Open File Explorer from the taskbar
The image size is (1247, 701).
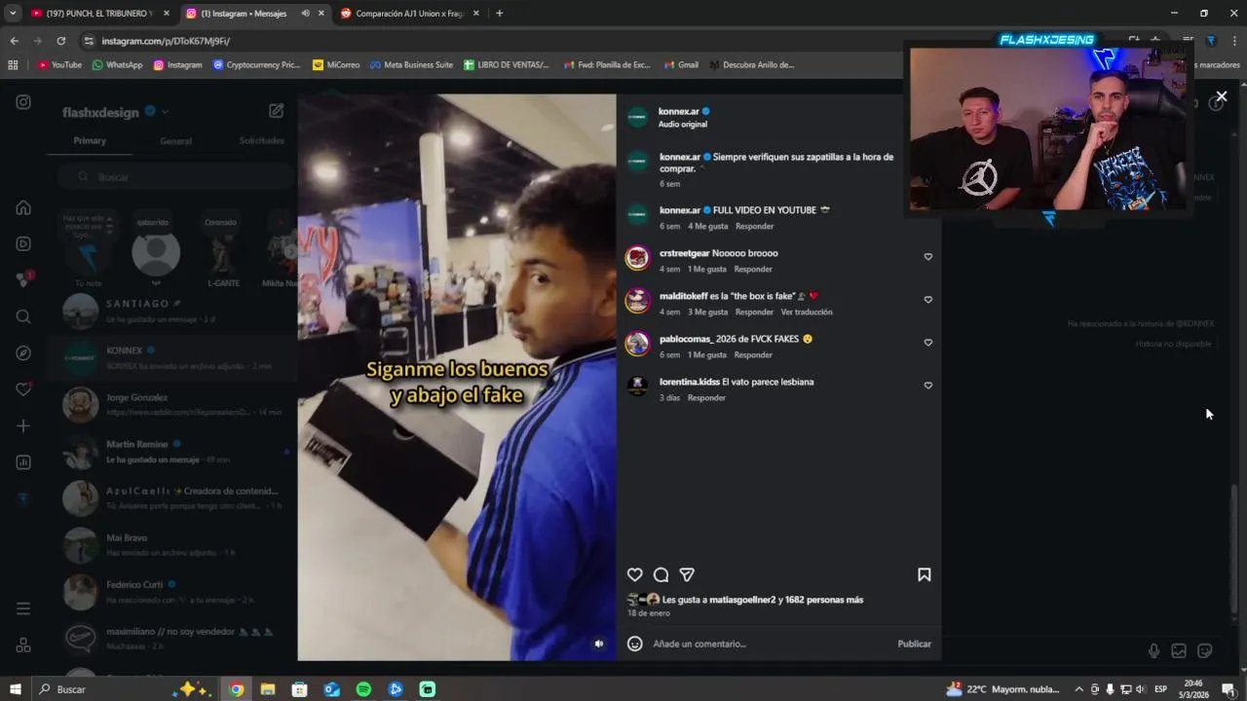point(267,689)
